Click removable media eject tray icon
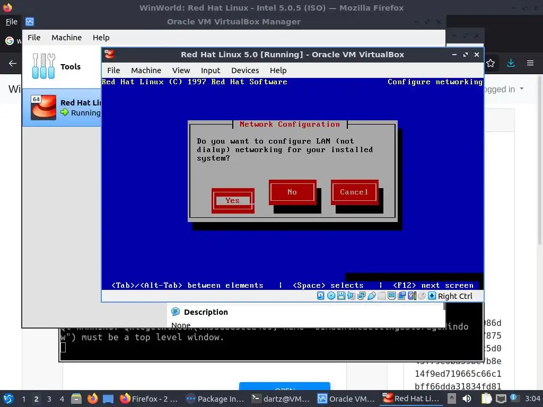This screenshot has width=543, height=407. (x=452, y=399)
